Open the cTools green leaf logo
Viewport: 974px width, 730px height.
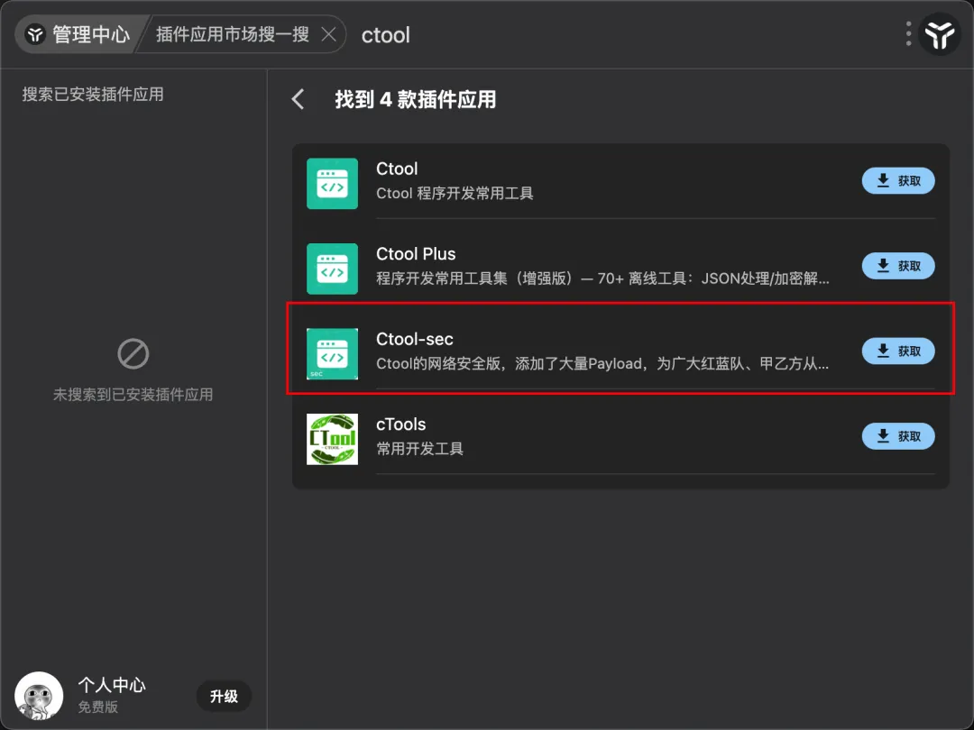pos(332,439)
